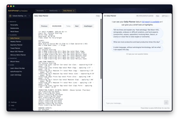Change the Asia/Saigon timezone
The height and width of the screenshot is (120, 179).
click(x=88, y=26)
